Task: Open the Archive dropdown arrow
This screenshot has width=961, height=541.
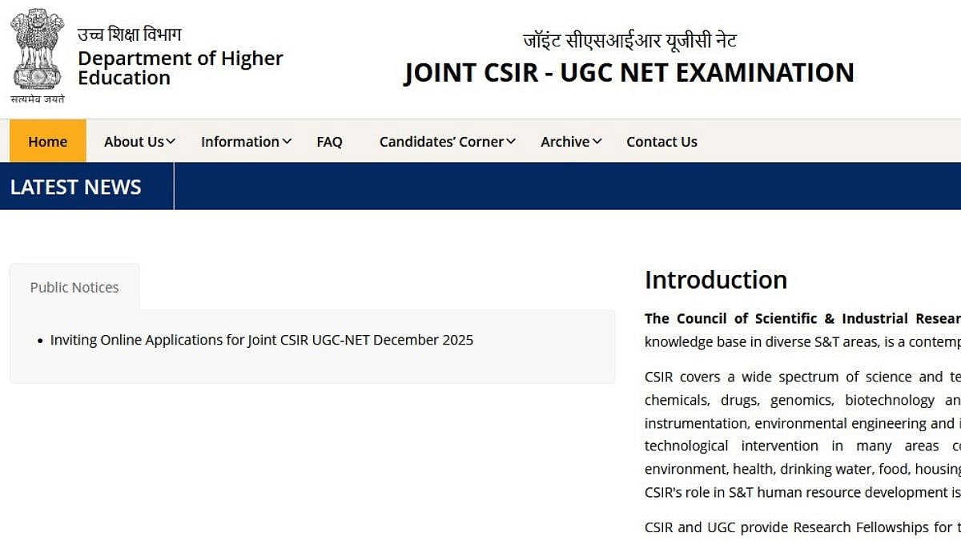Action: pyautogui.click(x=597, y=142)
